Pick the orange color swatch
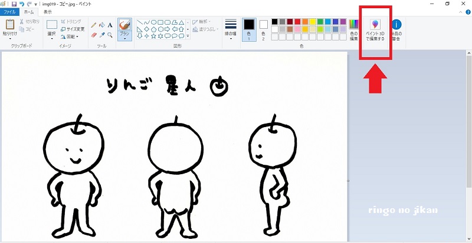This screenshot has width=472, height=243. pyautogui.click(x=305, y=22)
